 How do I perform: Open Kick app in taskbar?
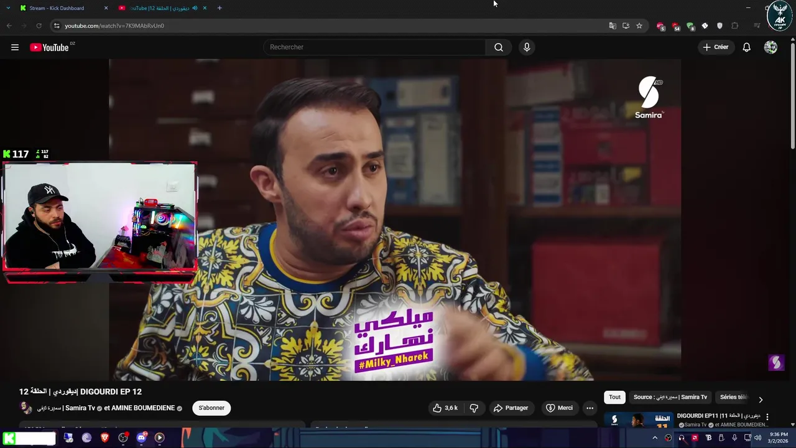click(x=9, y=438)
